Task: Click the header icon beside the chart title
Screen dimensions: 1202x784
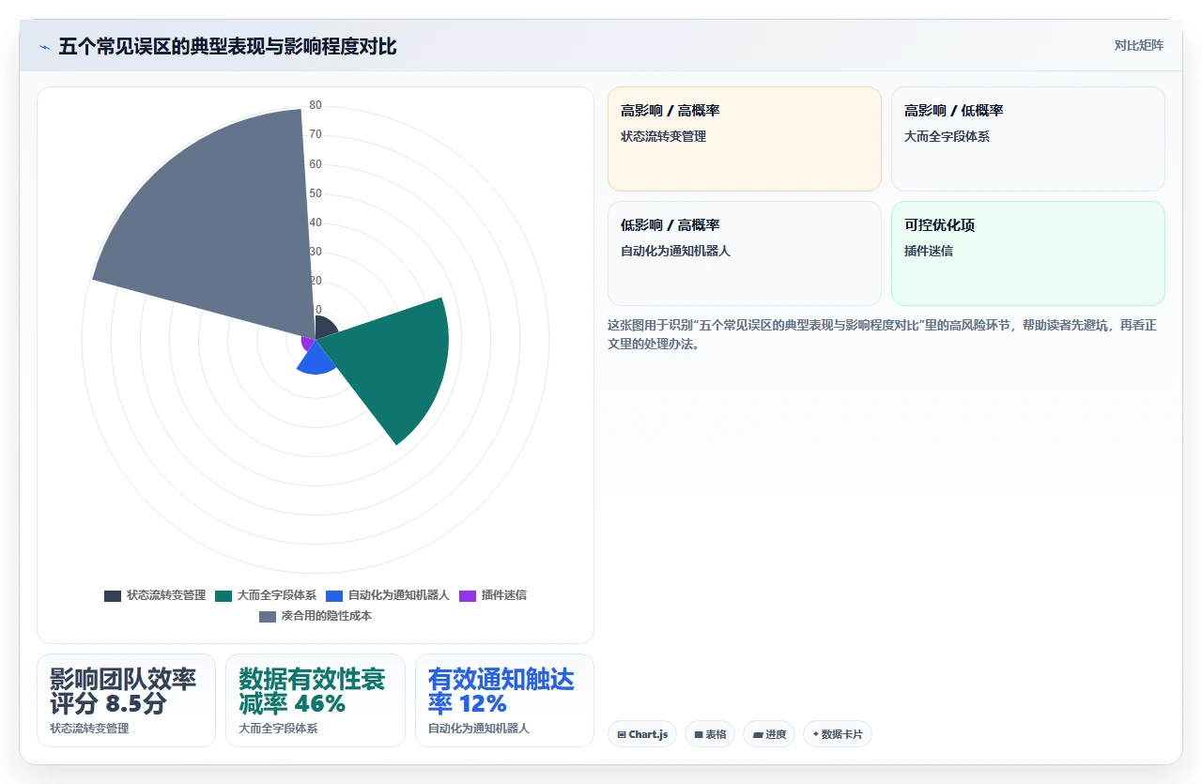Action: tap(44, 47)
